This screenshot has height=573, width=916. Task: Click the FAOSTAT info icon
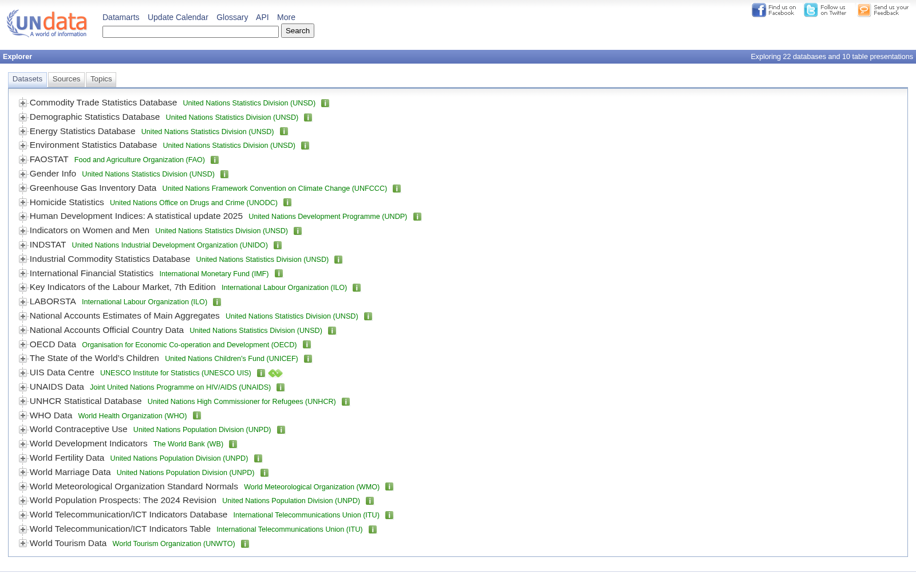tap(215, 160)
